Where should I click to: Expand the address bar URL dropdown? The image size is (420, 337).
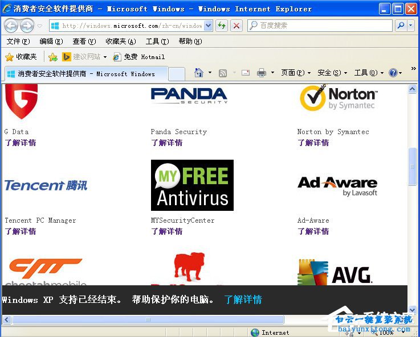tap(208, 26)
